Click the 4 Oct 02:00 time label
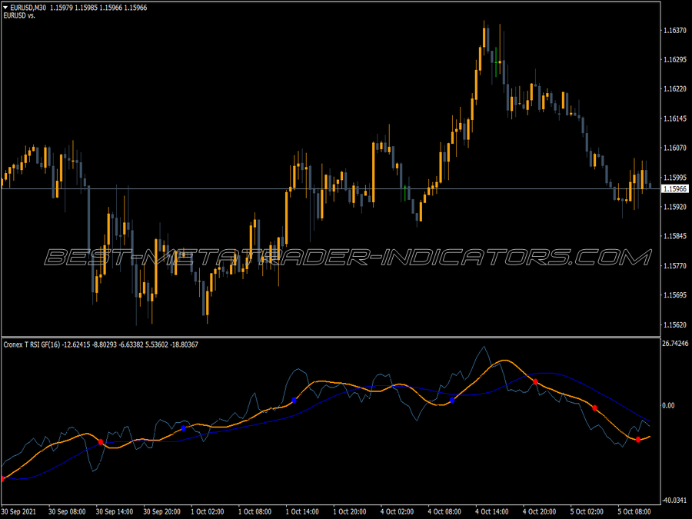This screenshot has height=519, width=692. (398, 511)
